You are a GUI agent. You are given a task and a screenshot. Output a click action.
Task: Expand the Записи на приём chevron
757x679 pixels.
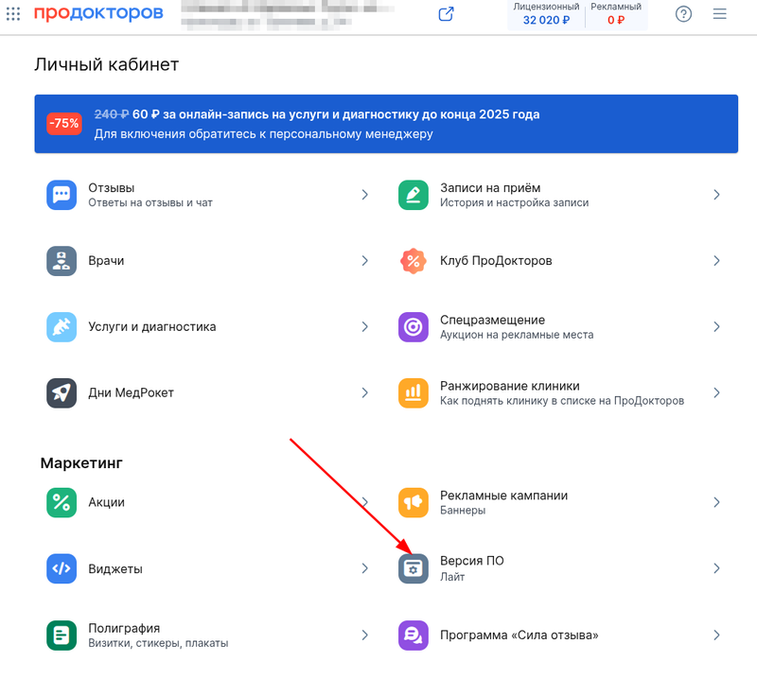[716, 195]
